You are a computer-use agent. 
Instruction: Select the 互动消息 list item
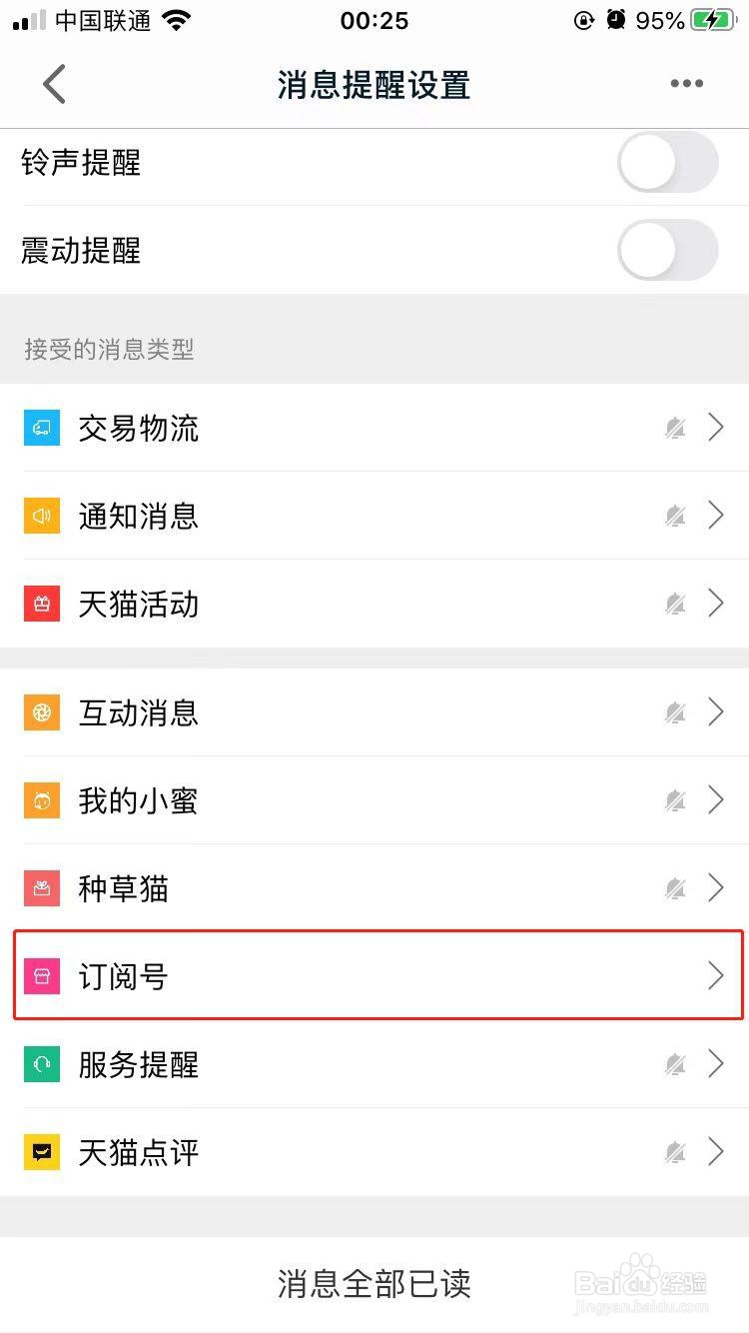point(374,712)
